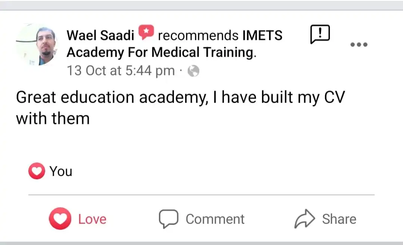
Task: Click the Share text label
Action: pyautogui.click(x=339, y=219)
